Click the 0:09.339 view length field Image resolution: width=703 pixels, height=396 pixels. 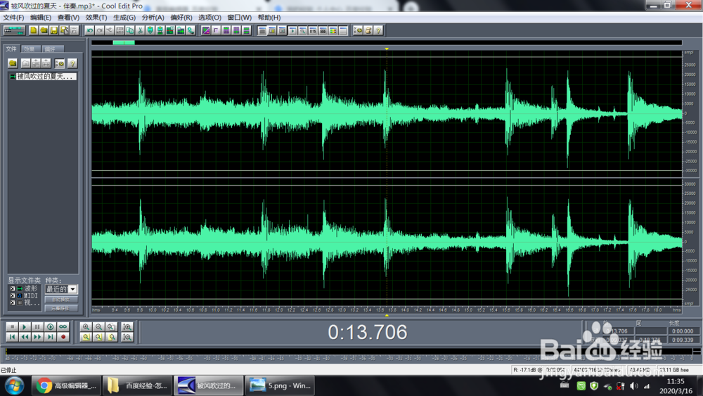coord(683,340)
